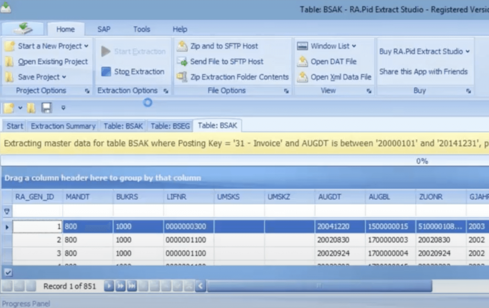Jump to last record in navigator

(132, 286)
